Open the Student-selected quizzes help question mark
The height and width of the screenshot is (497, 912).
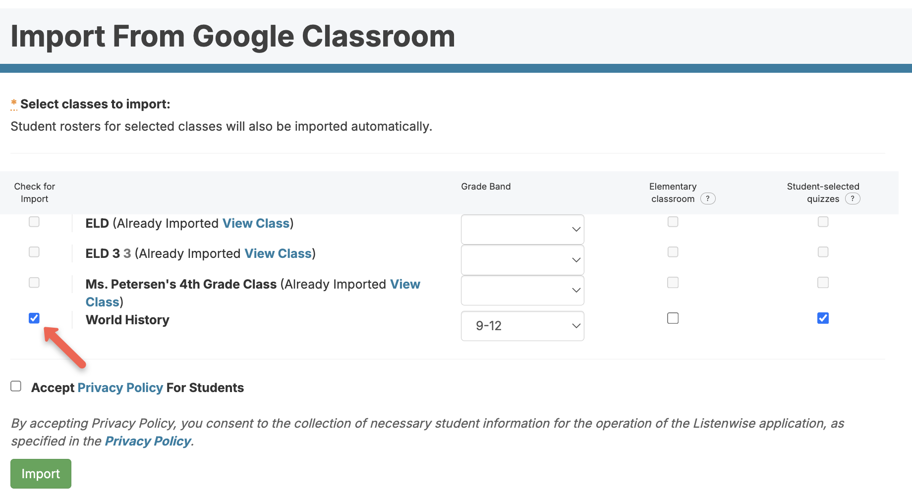[x=853, y=199]
